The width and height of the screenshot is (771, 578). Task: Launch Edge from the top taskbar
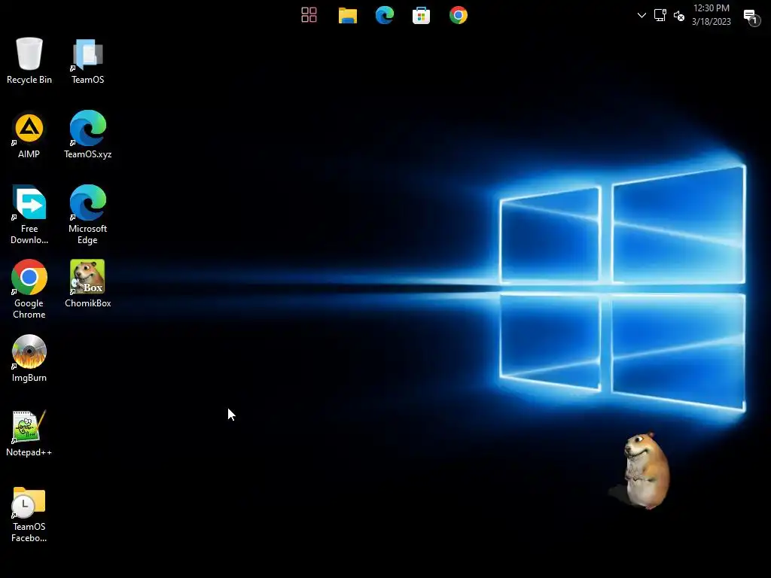(385, 15)
